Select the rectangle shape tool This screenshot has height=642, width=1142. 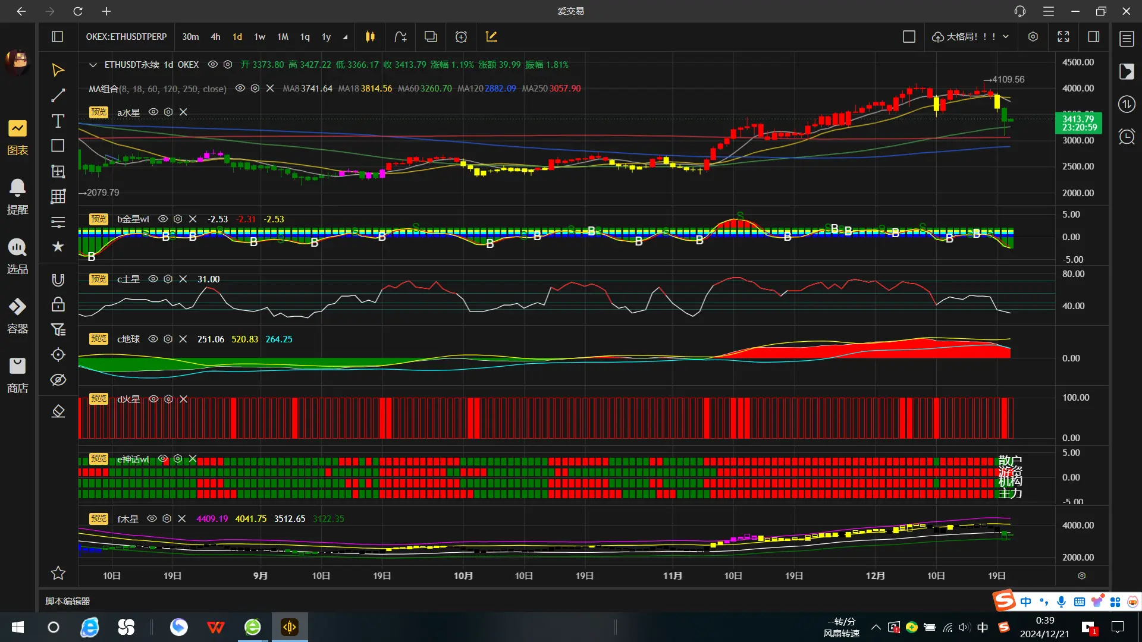(x=58, y=146)
